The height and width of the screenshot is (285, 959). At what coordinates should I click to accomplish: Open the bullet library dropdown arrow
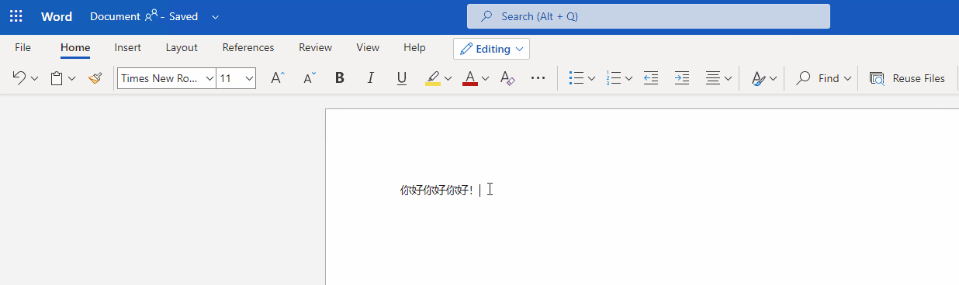[591, 78]
